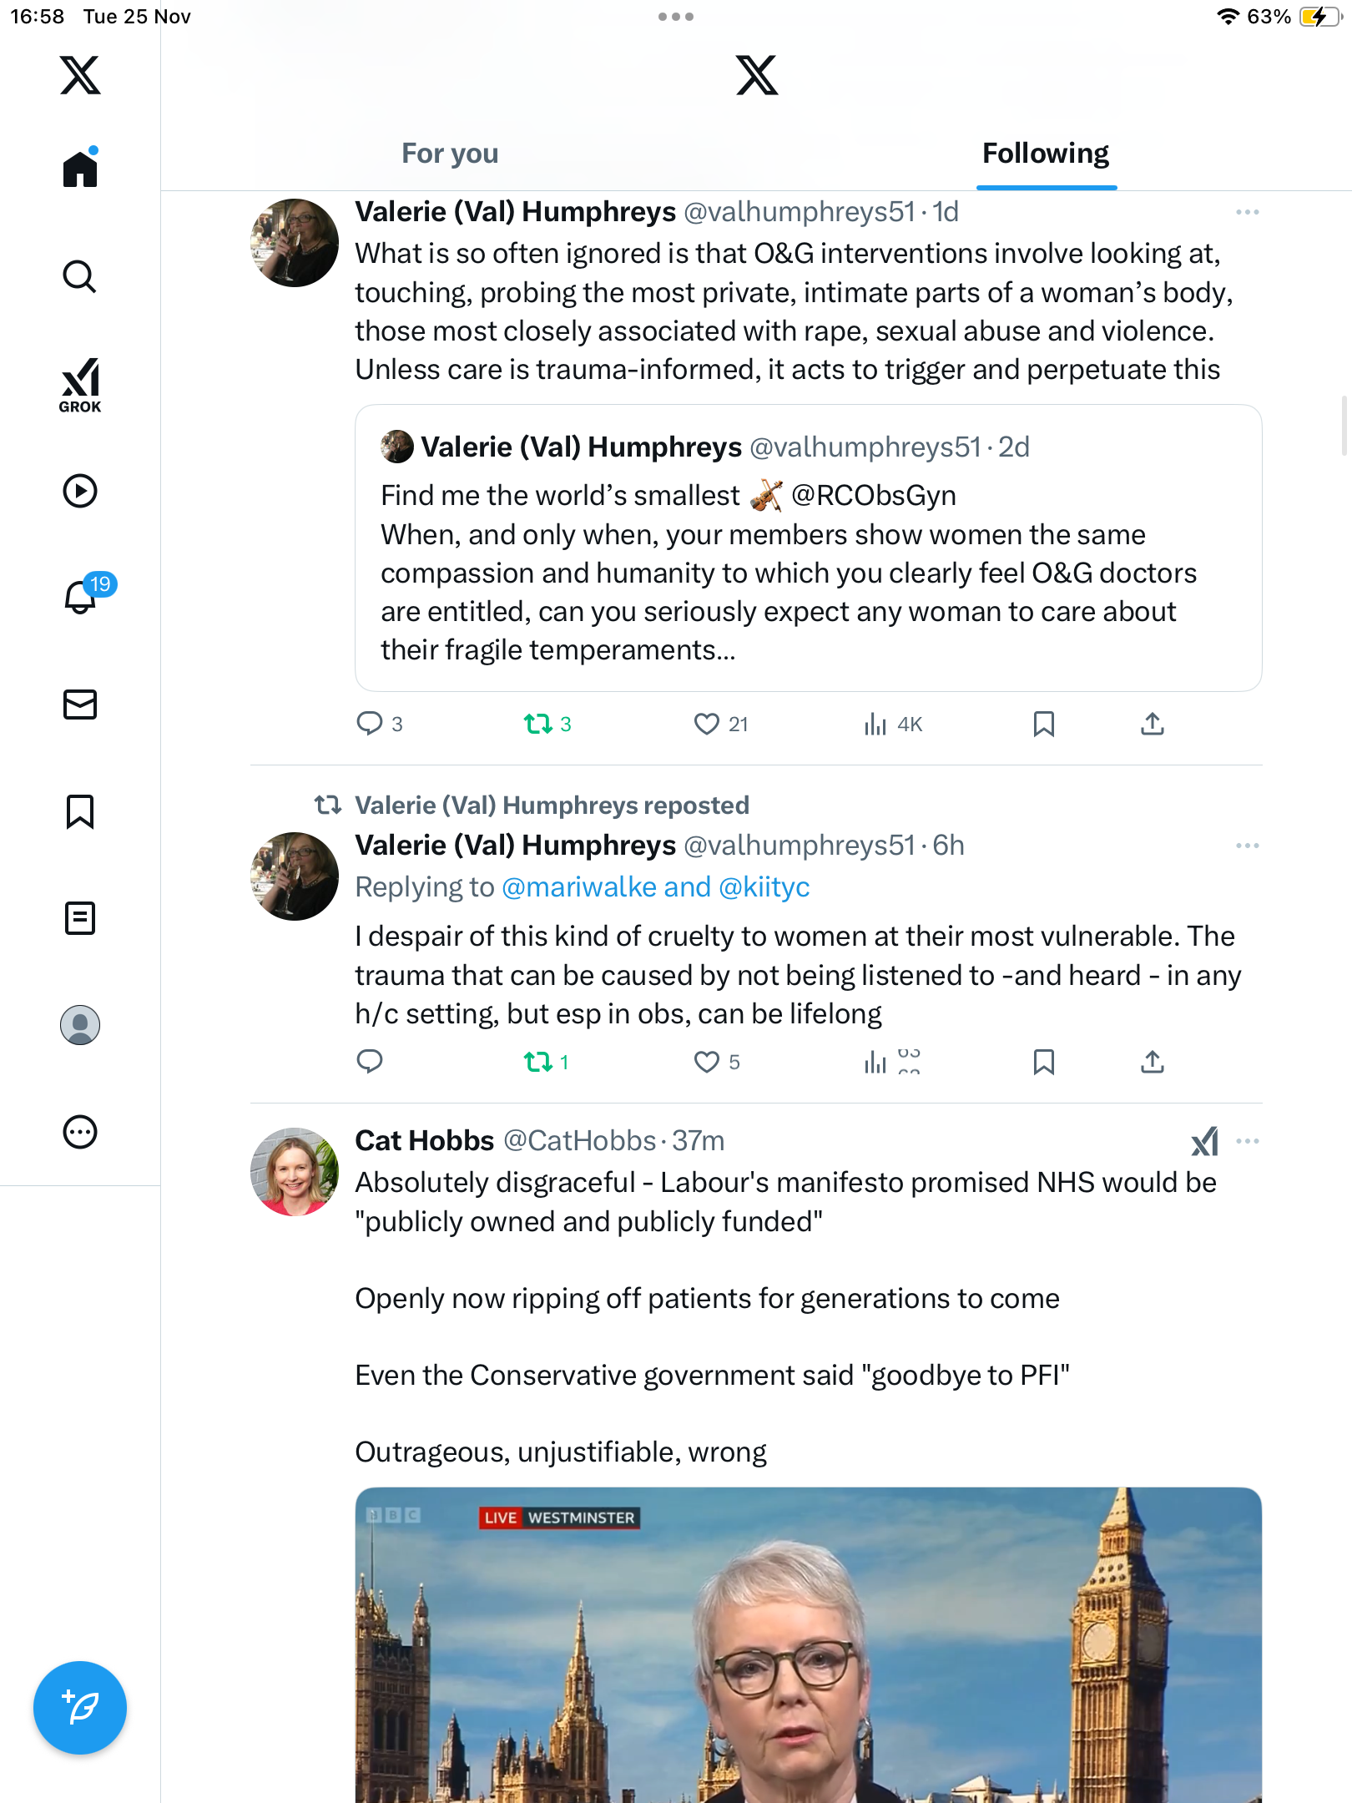Open Grok from the sidebar
The height and width of the screenshot is (1803, 1352).
click(x=80, y=385)
